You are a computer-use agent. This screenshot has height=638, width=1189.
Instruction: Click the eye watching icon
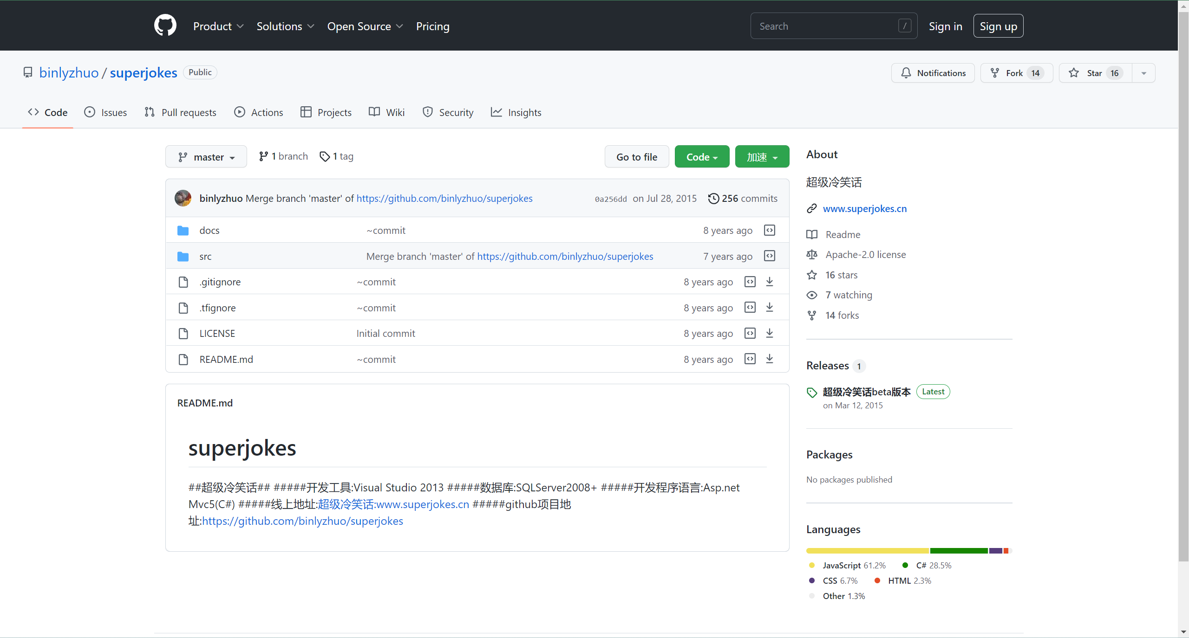[x=812, y=295]
